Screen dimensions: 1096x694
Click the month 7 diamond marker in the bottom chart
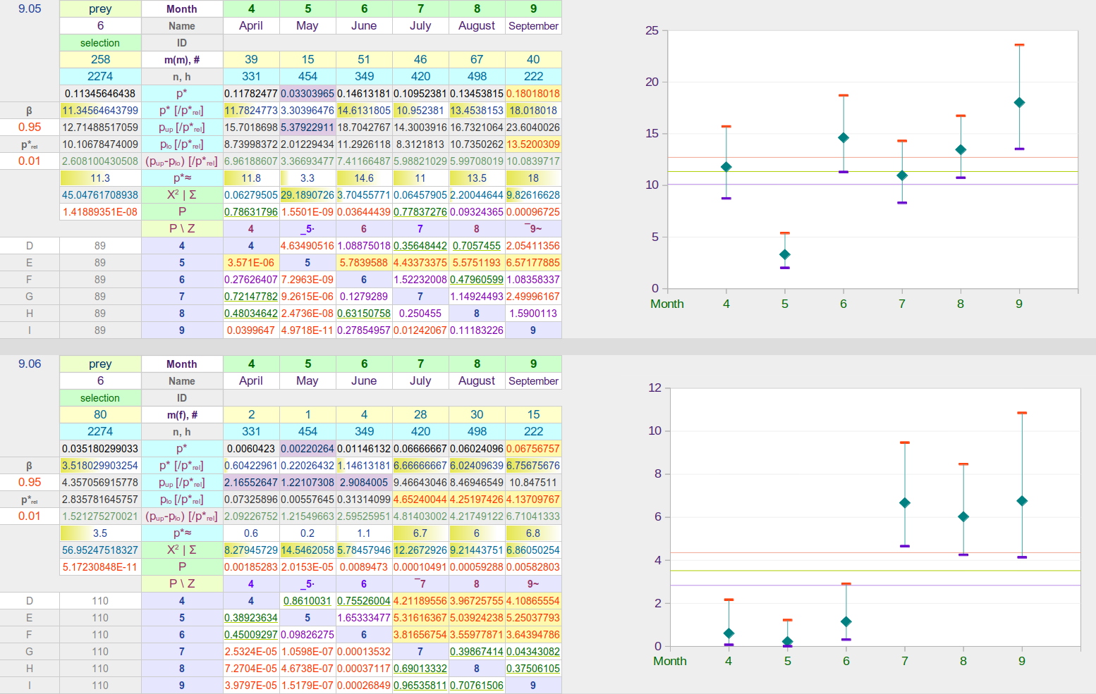(905, 503)
